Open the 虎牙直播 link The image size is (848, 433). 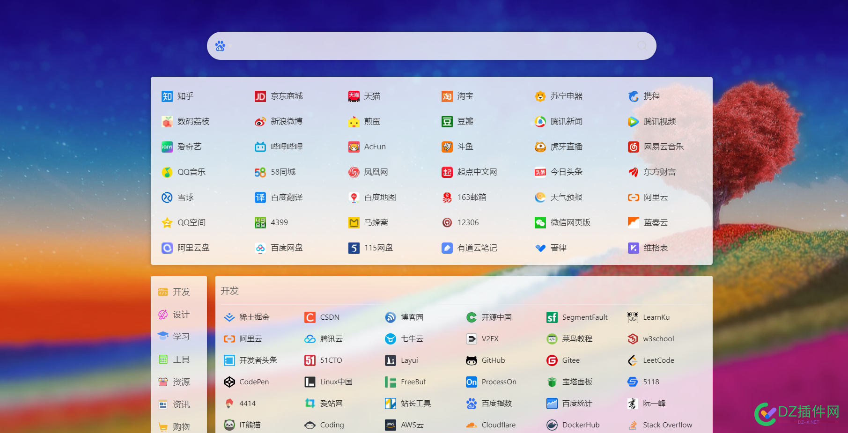(x=559, y=147)
